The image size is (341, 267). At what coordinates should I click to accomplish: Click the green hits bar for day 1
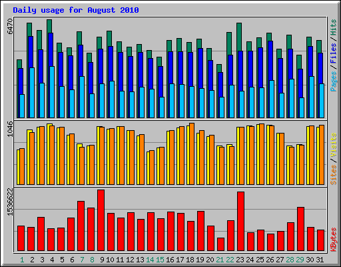tap(19, 64)
